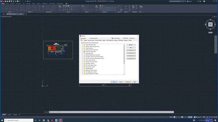The width and height of the screenshot is (218, 122).
Task: Click the command line customize wrench icon
Action: point(48,112)
